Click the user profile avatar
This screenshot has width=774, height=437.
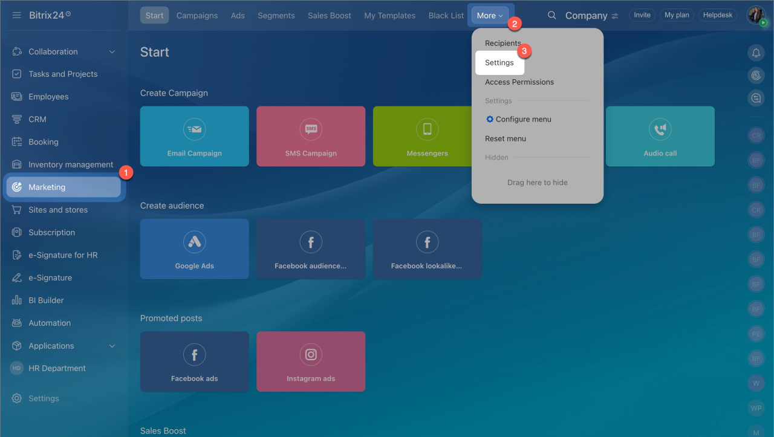756,15
